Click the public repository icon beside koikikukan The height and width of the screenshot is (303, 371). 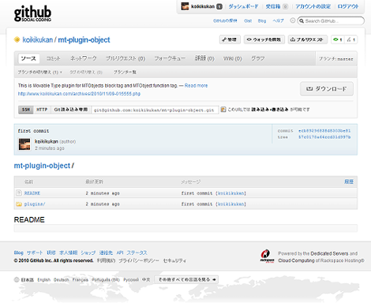pos(17,39)
